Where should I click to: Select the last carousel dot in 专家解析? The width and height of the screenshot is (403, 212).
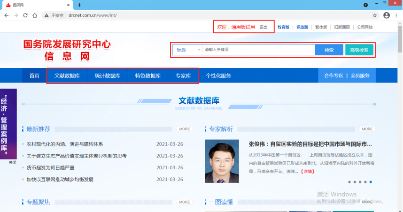[371, 182]
